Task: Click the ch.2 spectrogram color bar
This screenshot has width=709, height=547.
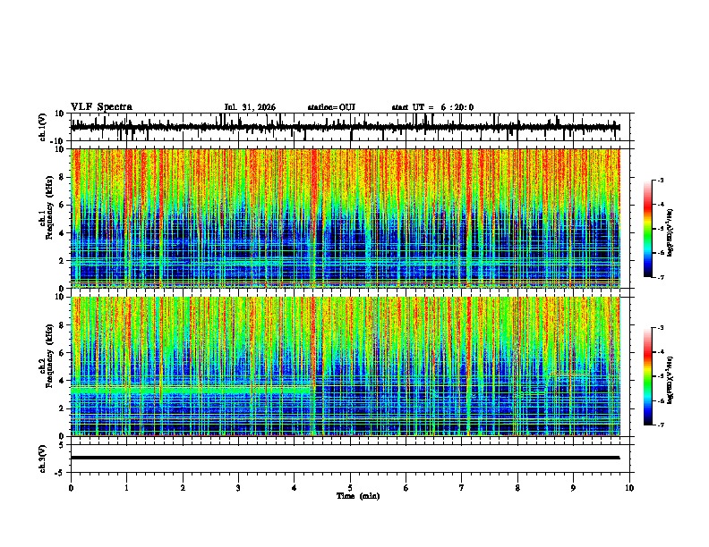Action: (x=648, y=376)
